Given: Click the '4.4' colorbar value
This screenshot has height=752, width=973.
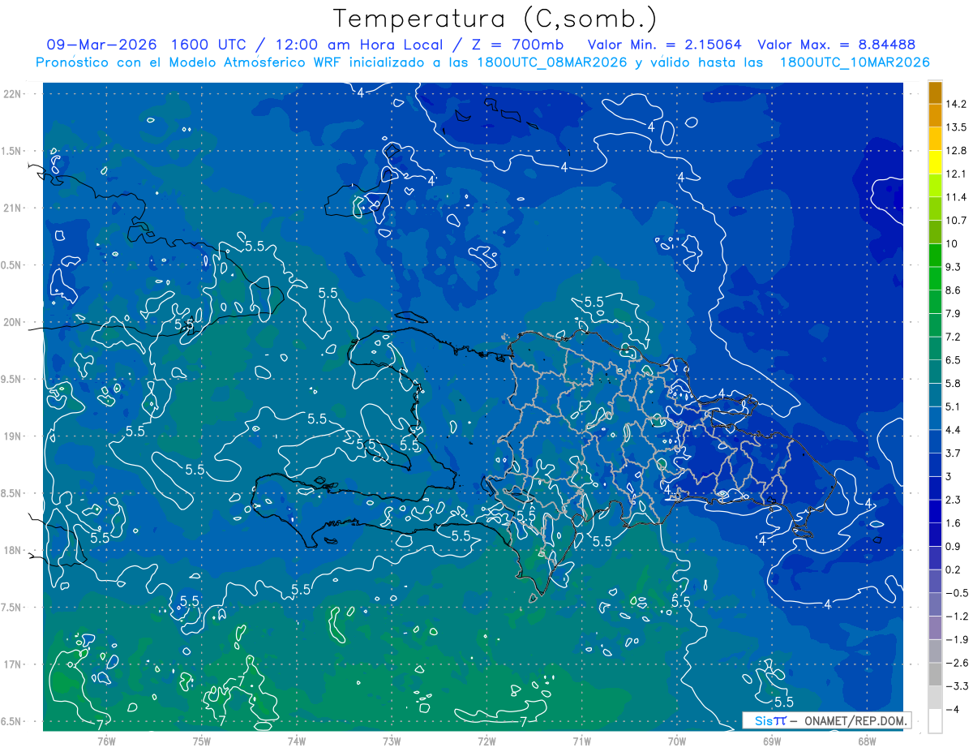Looking at the screenshot, I should tap(954, 430).
